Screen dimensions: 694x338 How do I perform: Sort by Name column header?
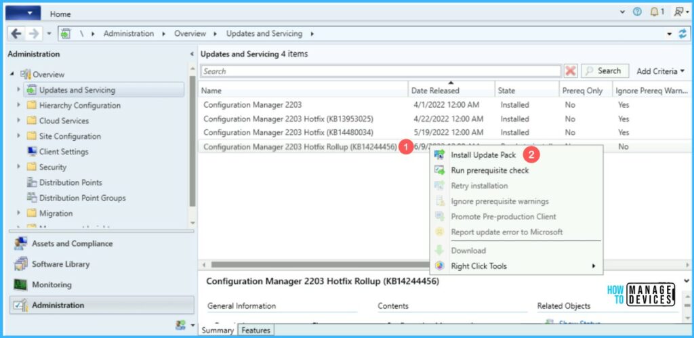pyautogui.click(x=303, y=90)
